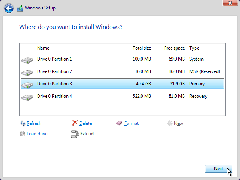Click the Refresh arrows icon

(x=23, y=123)
